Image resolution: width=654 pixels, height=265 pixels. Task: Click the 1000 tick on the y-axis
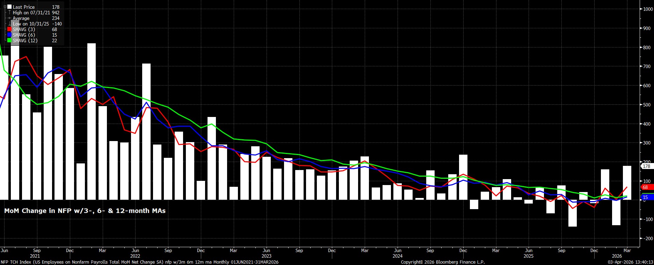648,9
